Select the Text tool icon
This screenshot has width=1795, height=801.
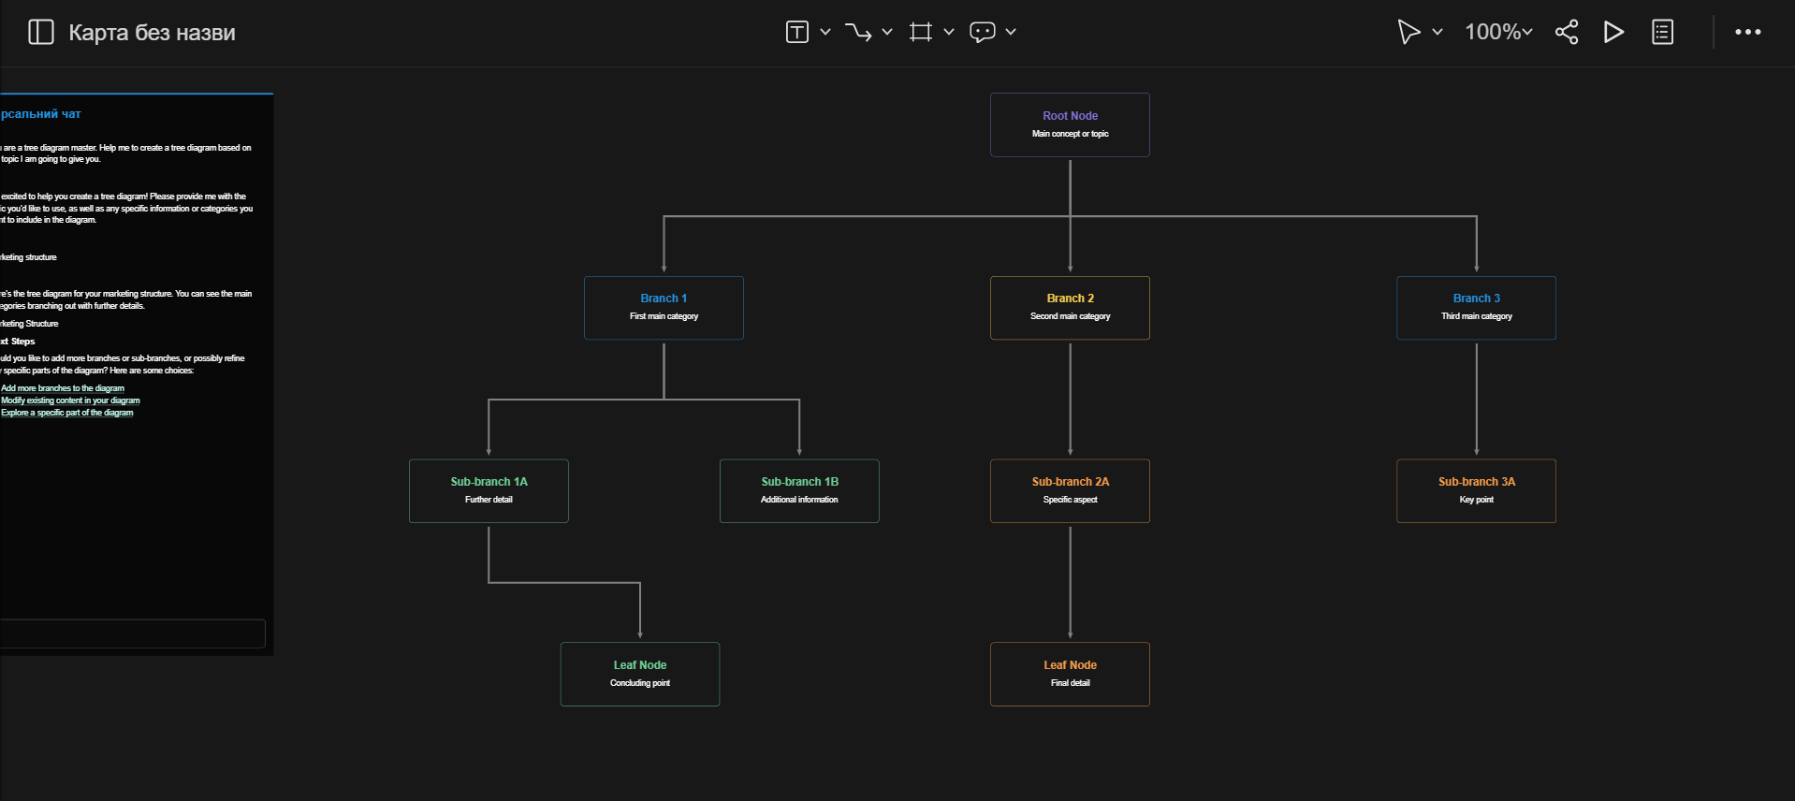796,32
